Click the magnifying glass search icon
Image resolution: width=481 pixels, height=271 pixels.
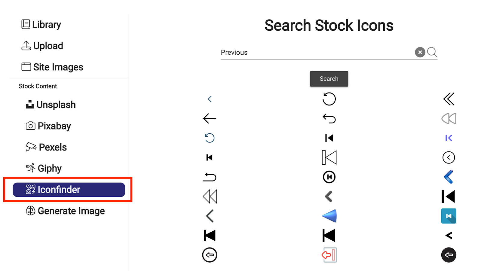(x=432, y=52)
